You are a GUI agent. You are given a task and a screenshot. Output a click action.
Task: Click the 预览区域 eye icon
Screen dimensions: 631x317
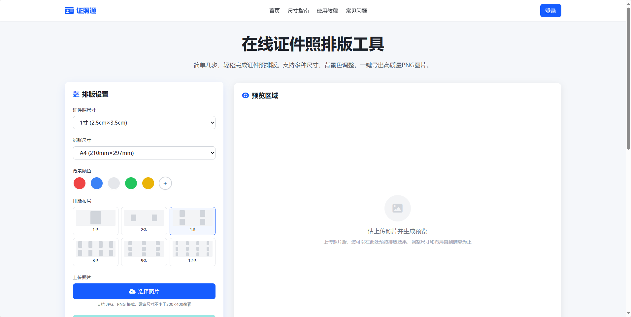[245, 96]
